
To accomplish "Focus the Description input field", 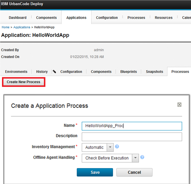I will [132, 137].
